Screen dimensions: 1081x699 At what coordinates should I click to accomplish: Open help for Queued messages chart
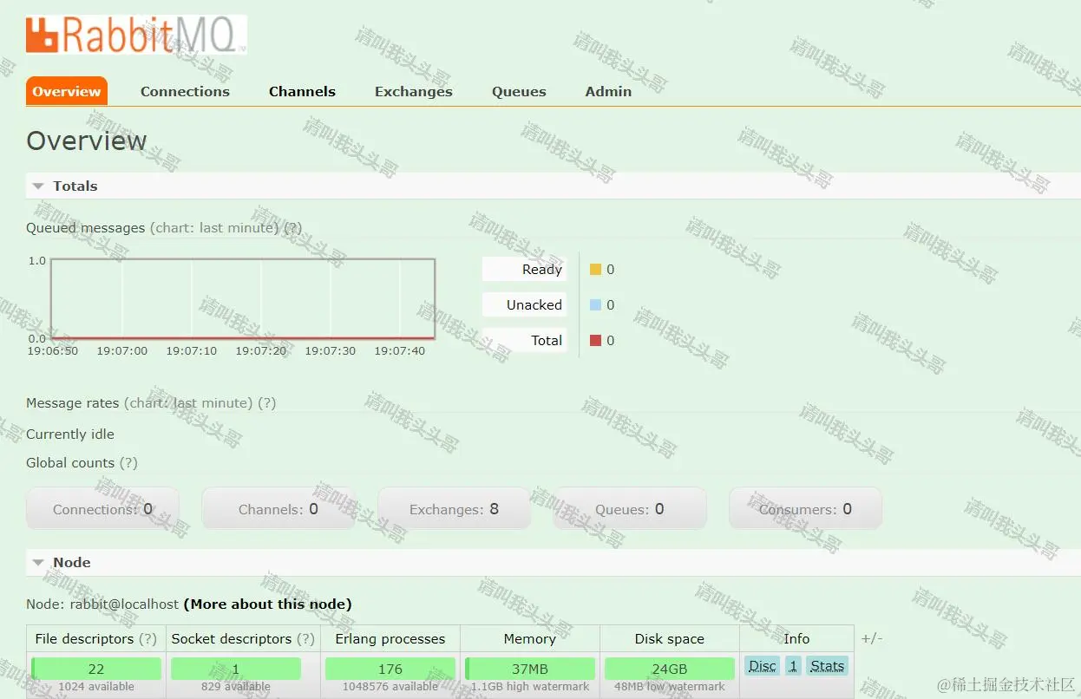pos(292,227)
